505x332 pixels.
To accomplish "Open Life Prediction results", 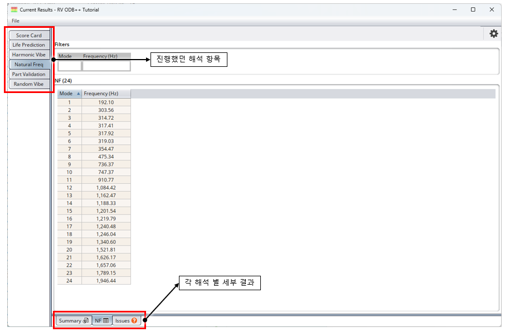I will pyautogui.click(x=29, y=45).
